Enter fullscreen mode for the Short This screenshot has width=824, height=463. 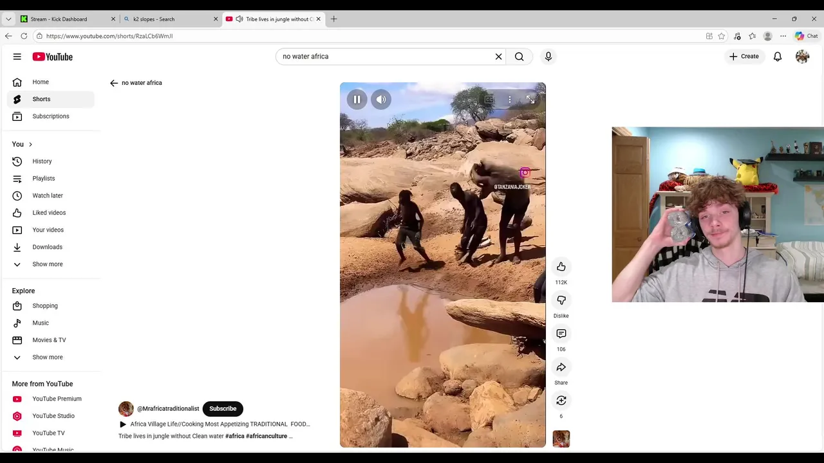click(530, 100)
